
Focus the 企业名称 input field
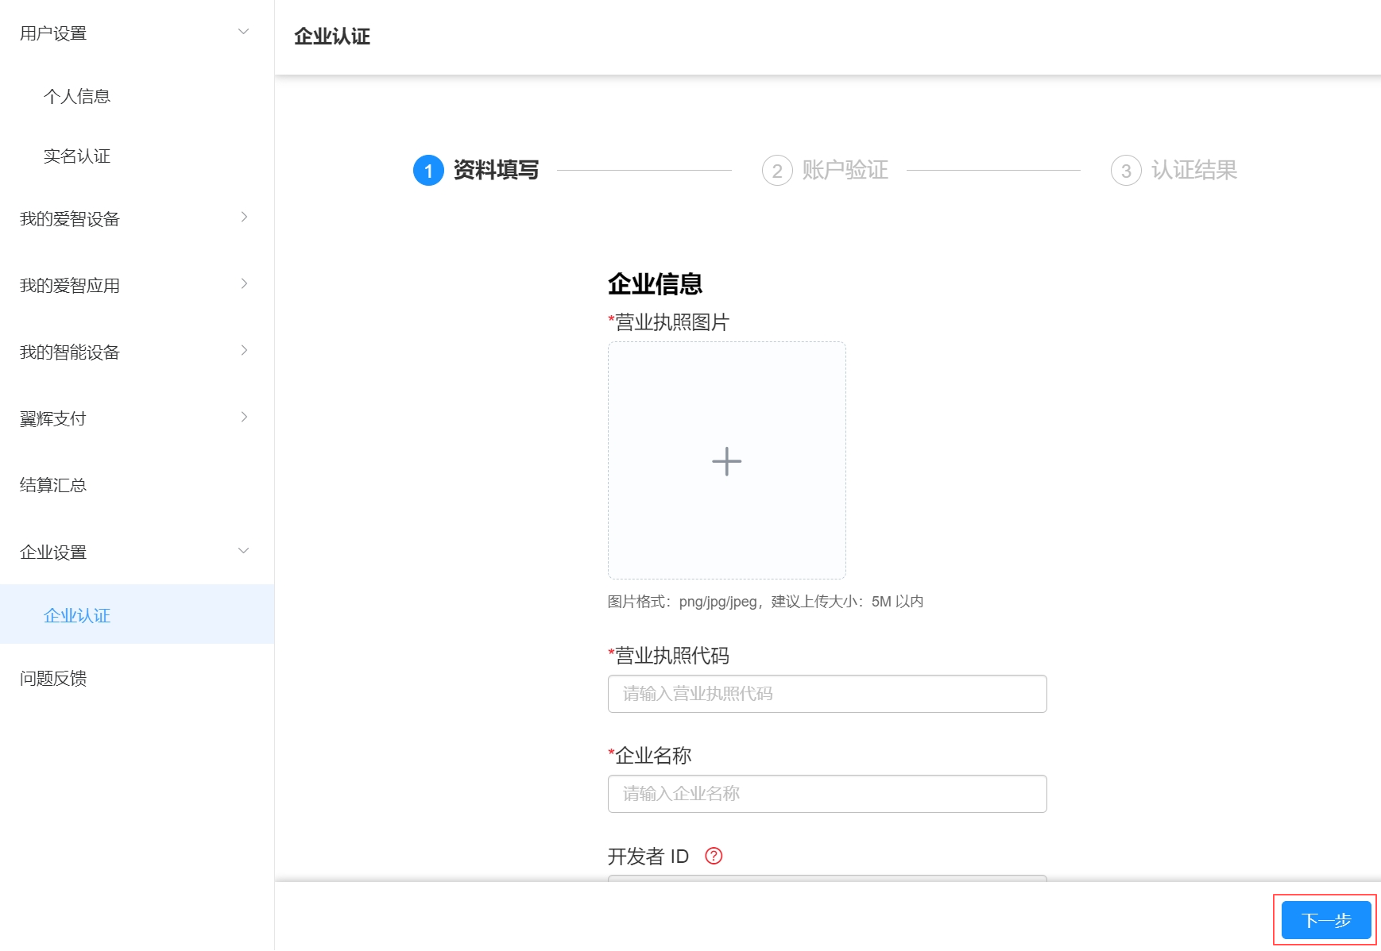coord(826,793)
